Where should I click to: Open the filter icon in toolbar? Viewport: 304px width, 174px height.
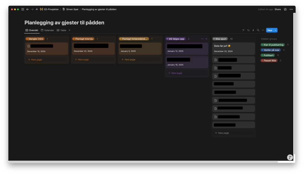click(x=243, y=30)
